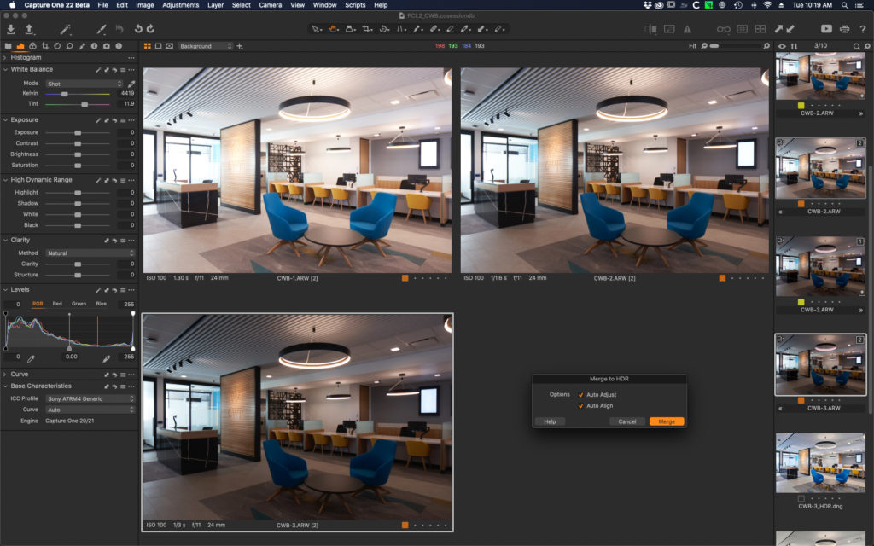Open the Capture camera tool tab
The height and width of the screenshot is (546, 874).
[x=107, y=46]
